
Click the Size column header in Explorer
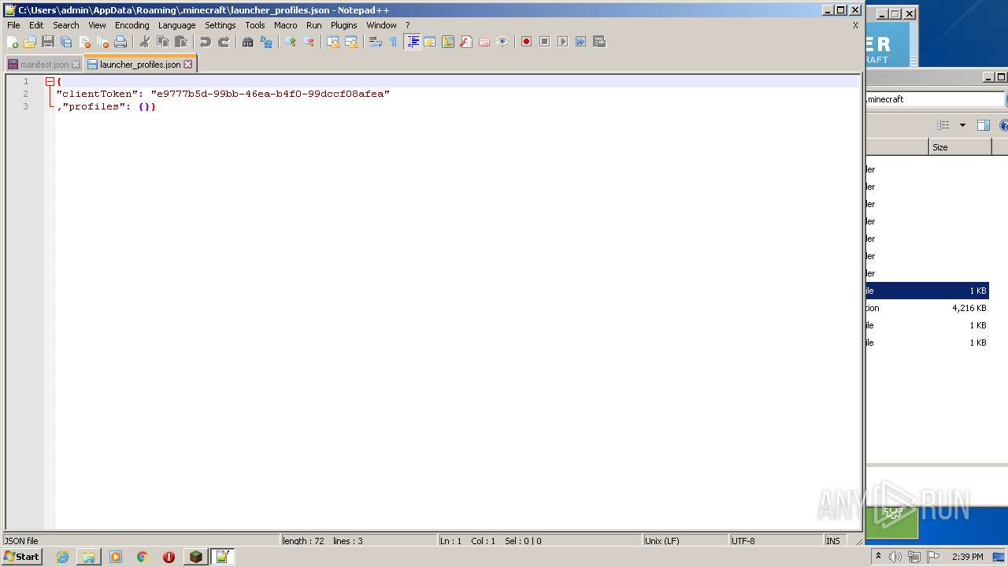(x=960, y=147)
